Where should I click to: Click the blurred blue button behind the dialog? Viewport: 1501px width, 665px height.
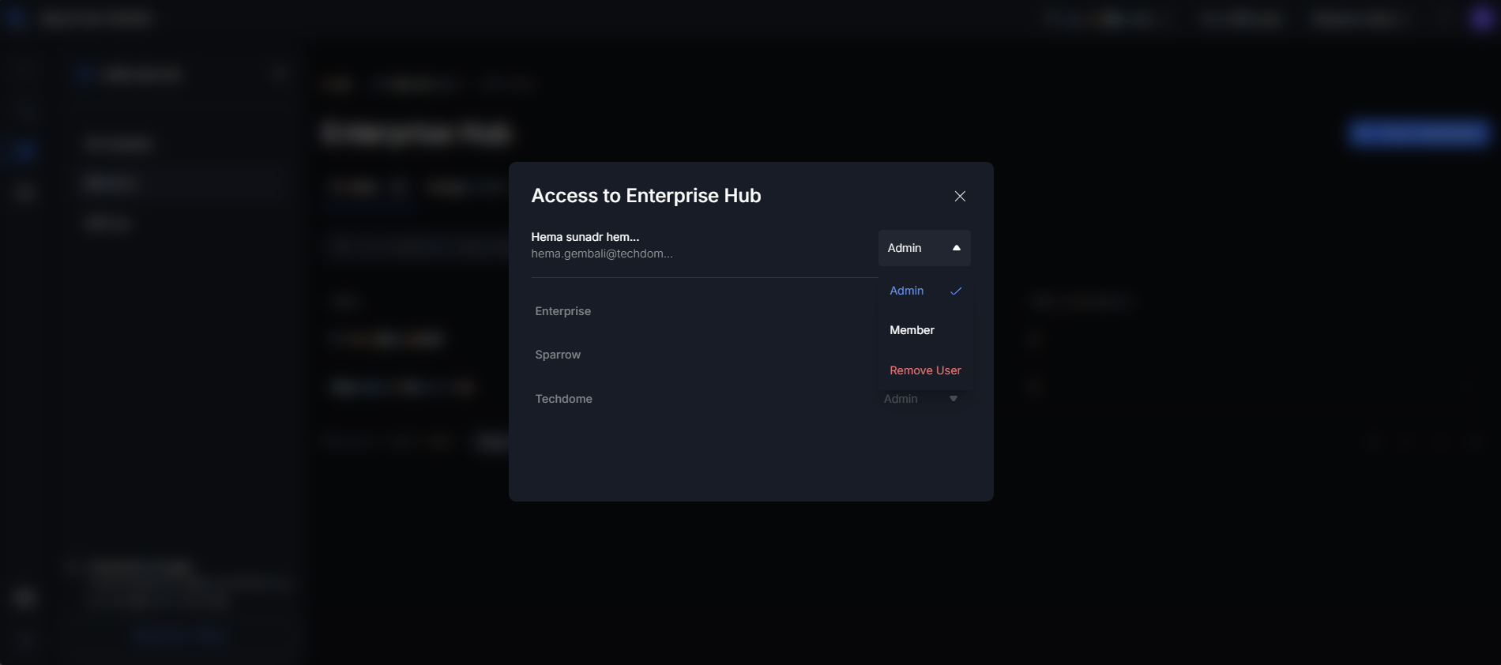(x=1419, y=133)
